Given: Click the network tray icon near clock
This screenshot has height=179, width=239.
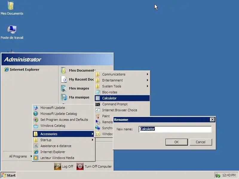Looking at the screenshot, I should [218, 175].
